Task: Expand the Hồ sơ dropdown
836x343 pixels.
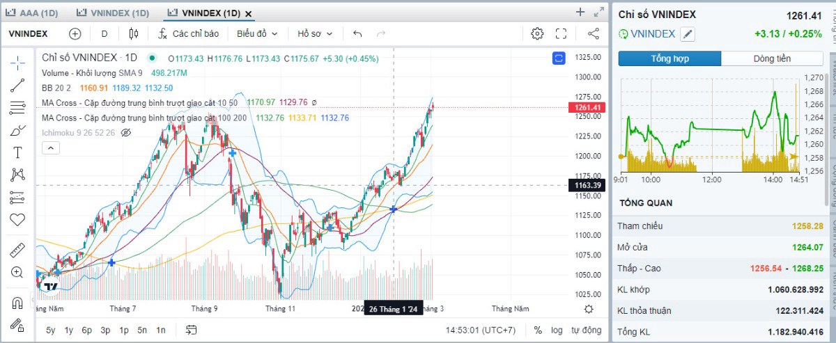Action: pyautogui.click(x=315, y=33)
